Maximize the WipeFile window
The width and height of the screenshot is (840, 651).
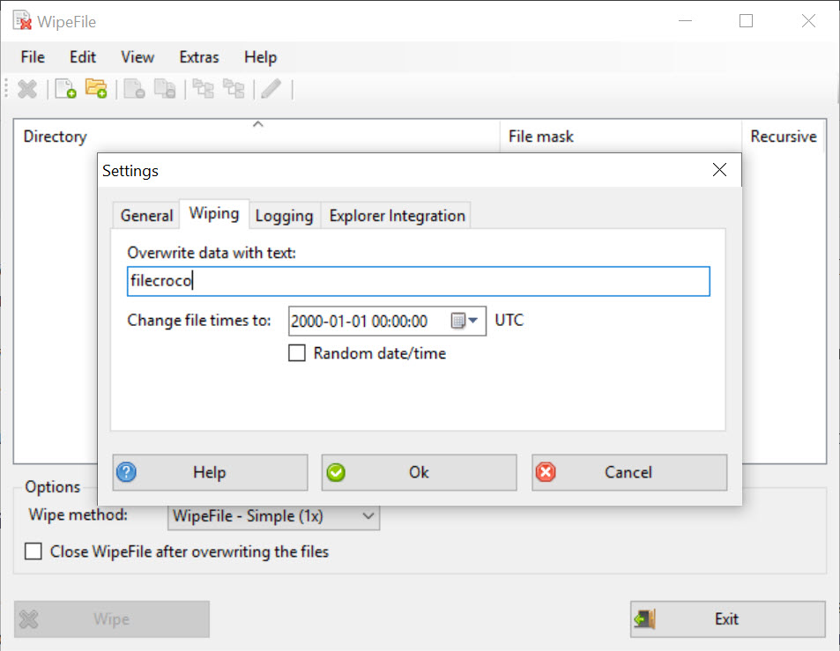click(746, 21)
